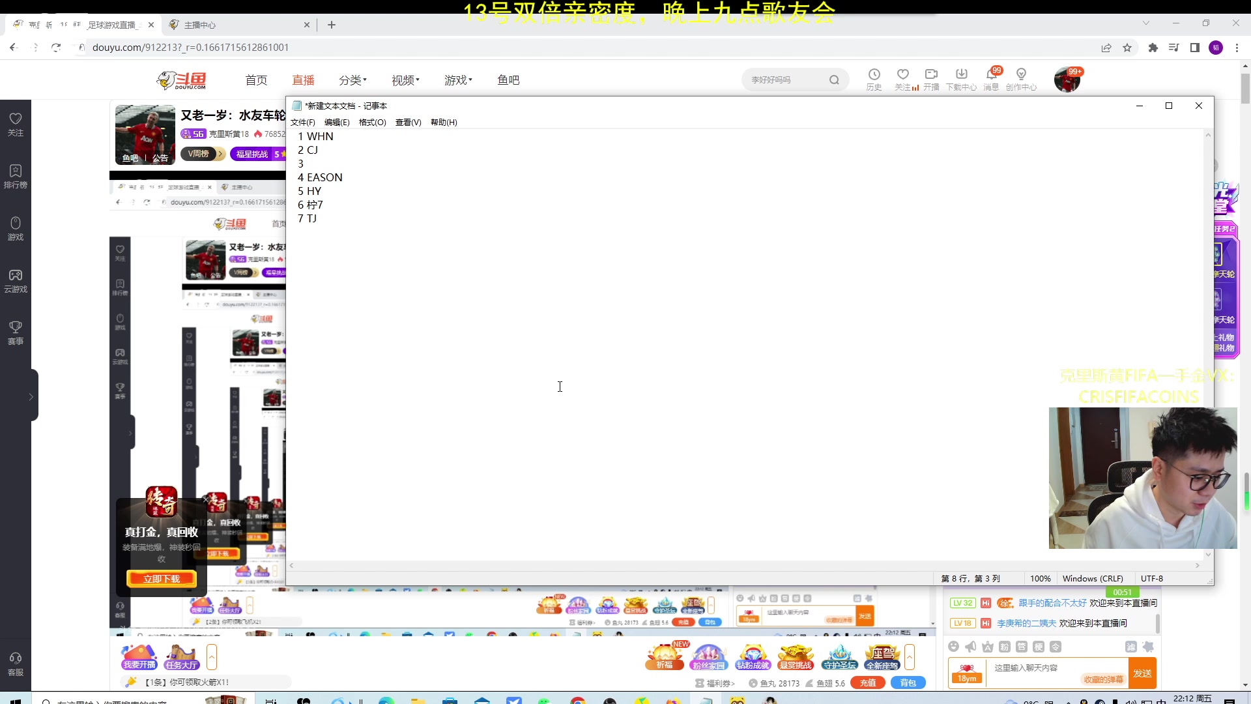Toggle the 粉 fan badge chat option
The image size is (1251, 704).
tap(1005, 647)
